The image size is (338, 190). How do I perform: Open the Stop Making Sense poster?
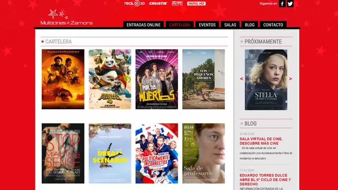tap(63, 154)
